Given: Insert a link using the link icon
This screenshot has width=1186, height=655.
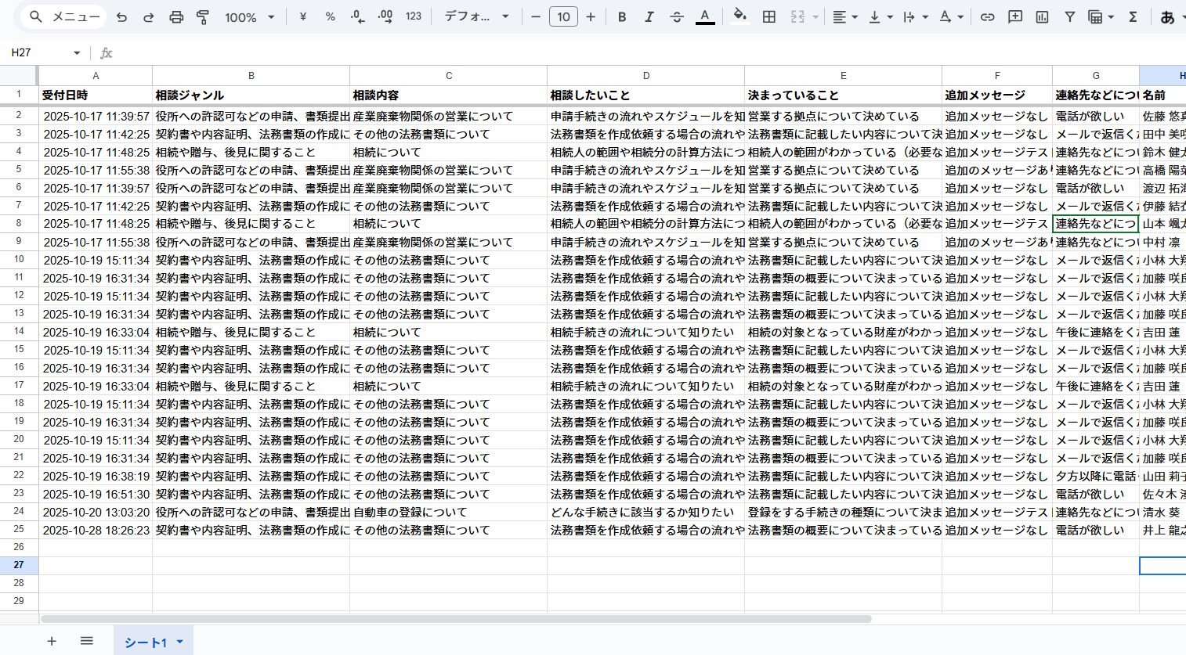Looking at the screenshot, I should point(987,16).
